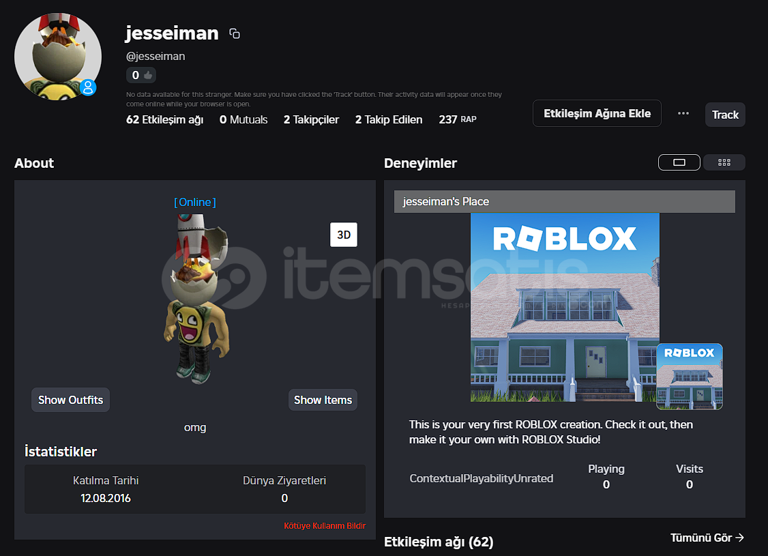The width and height of the screenshot is (768, 556).
Task: Click the 237 RAP value
Action: pyautogui.click(x=458, y=119)
